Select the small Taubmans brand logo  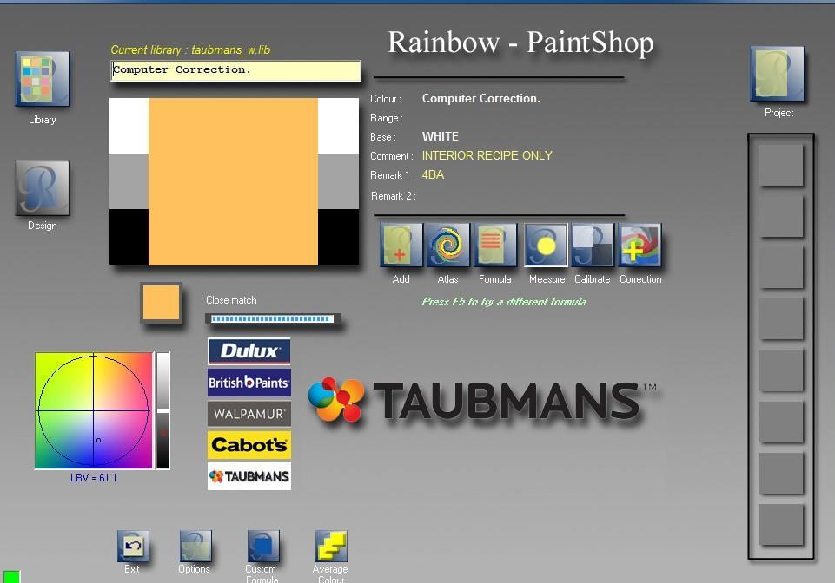[x=249, y=476]
